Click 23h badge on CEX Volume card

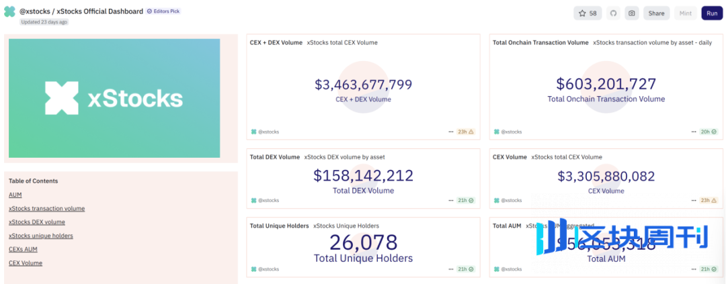(x=709, y=200)
